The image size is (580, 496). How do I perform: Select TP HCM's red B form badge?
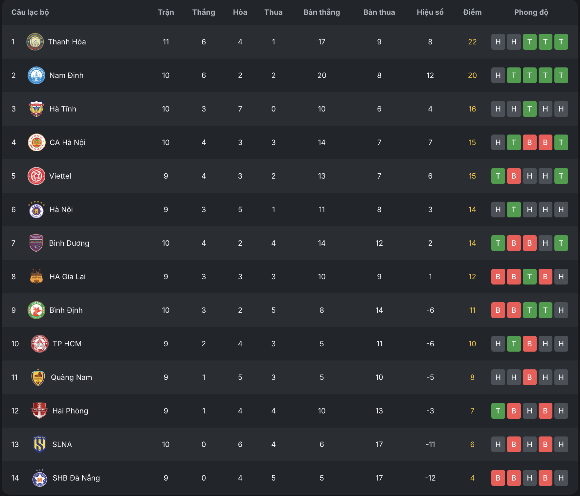(530, 344)
